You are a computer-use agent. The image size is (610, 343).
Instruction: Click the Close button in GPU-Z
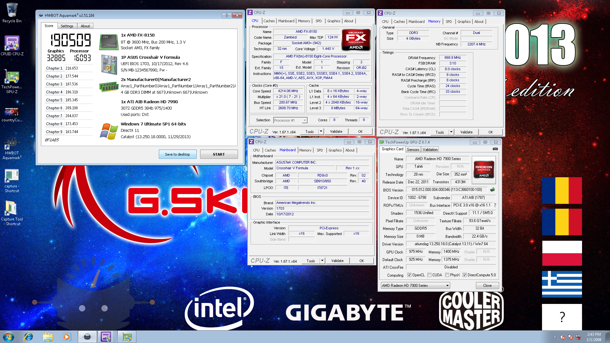[x=487, y=286]
